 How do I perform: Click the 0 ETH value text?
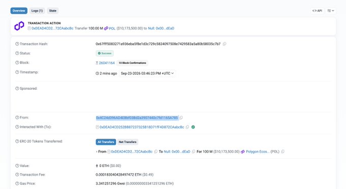coord(104,166)
